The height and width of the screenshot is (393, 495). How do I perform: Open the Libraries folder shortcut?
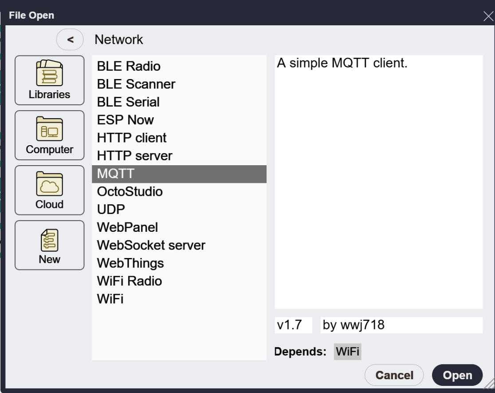50,80
